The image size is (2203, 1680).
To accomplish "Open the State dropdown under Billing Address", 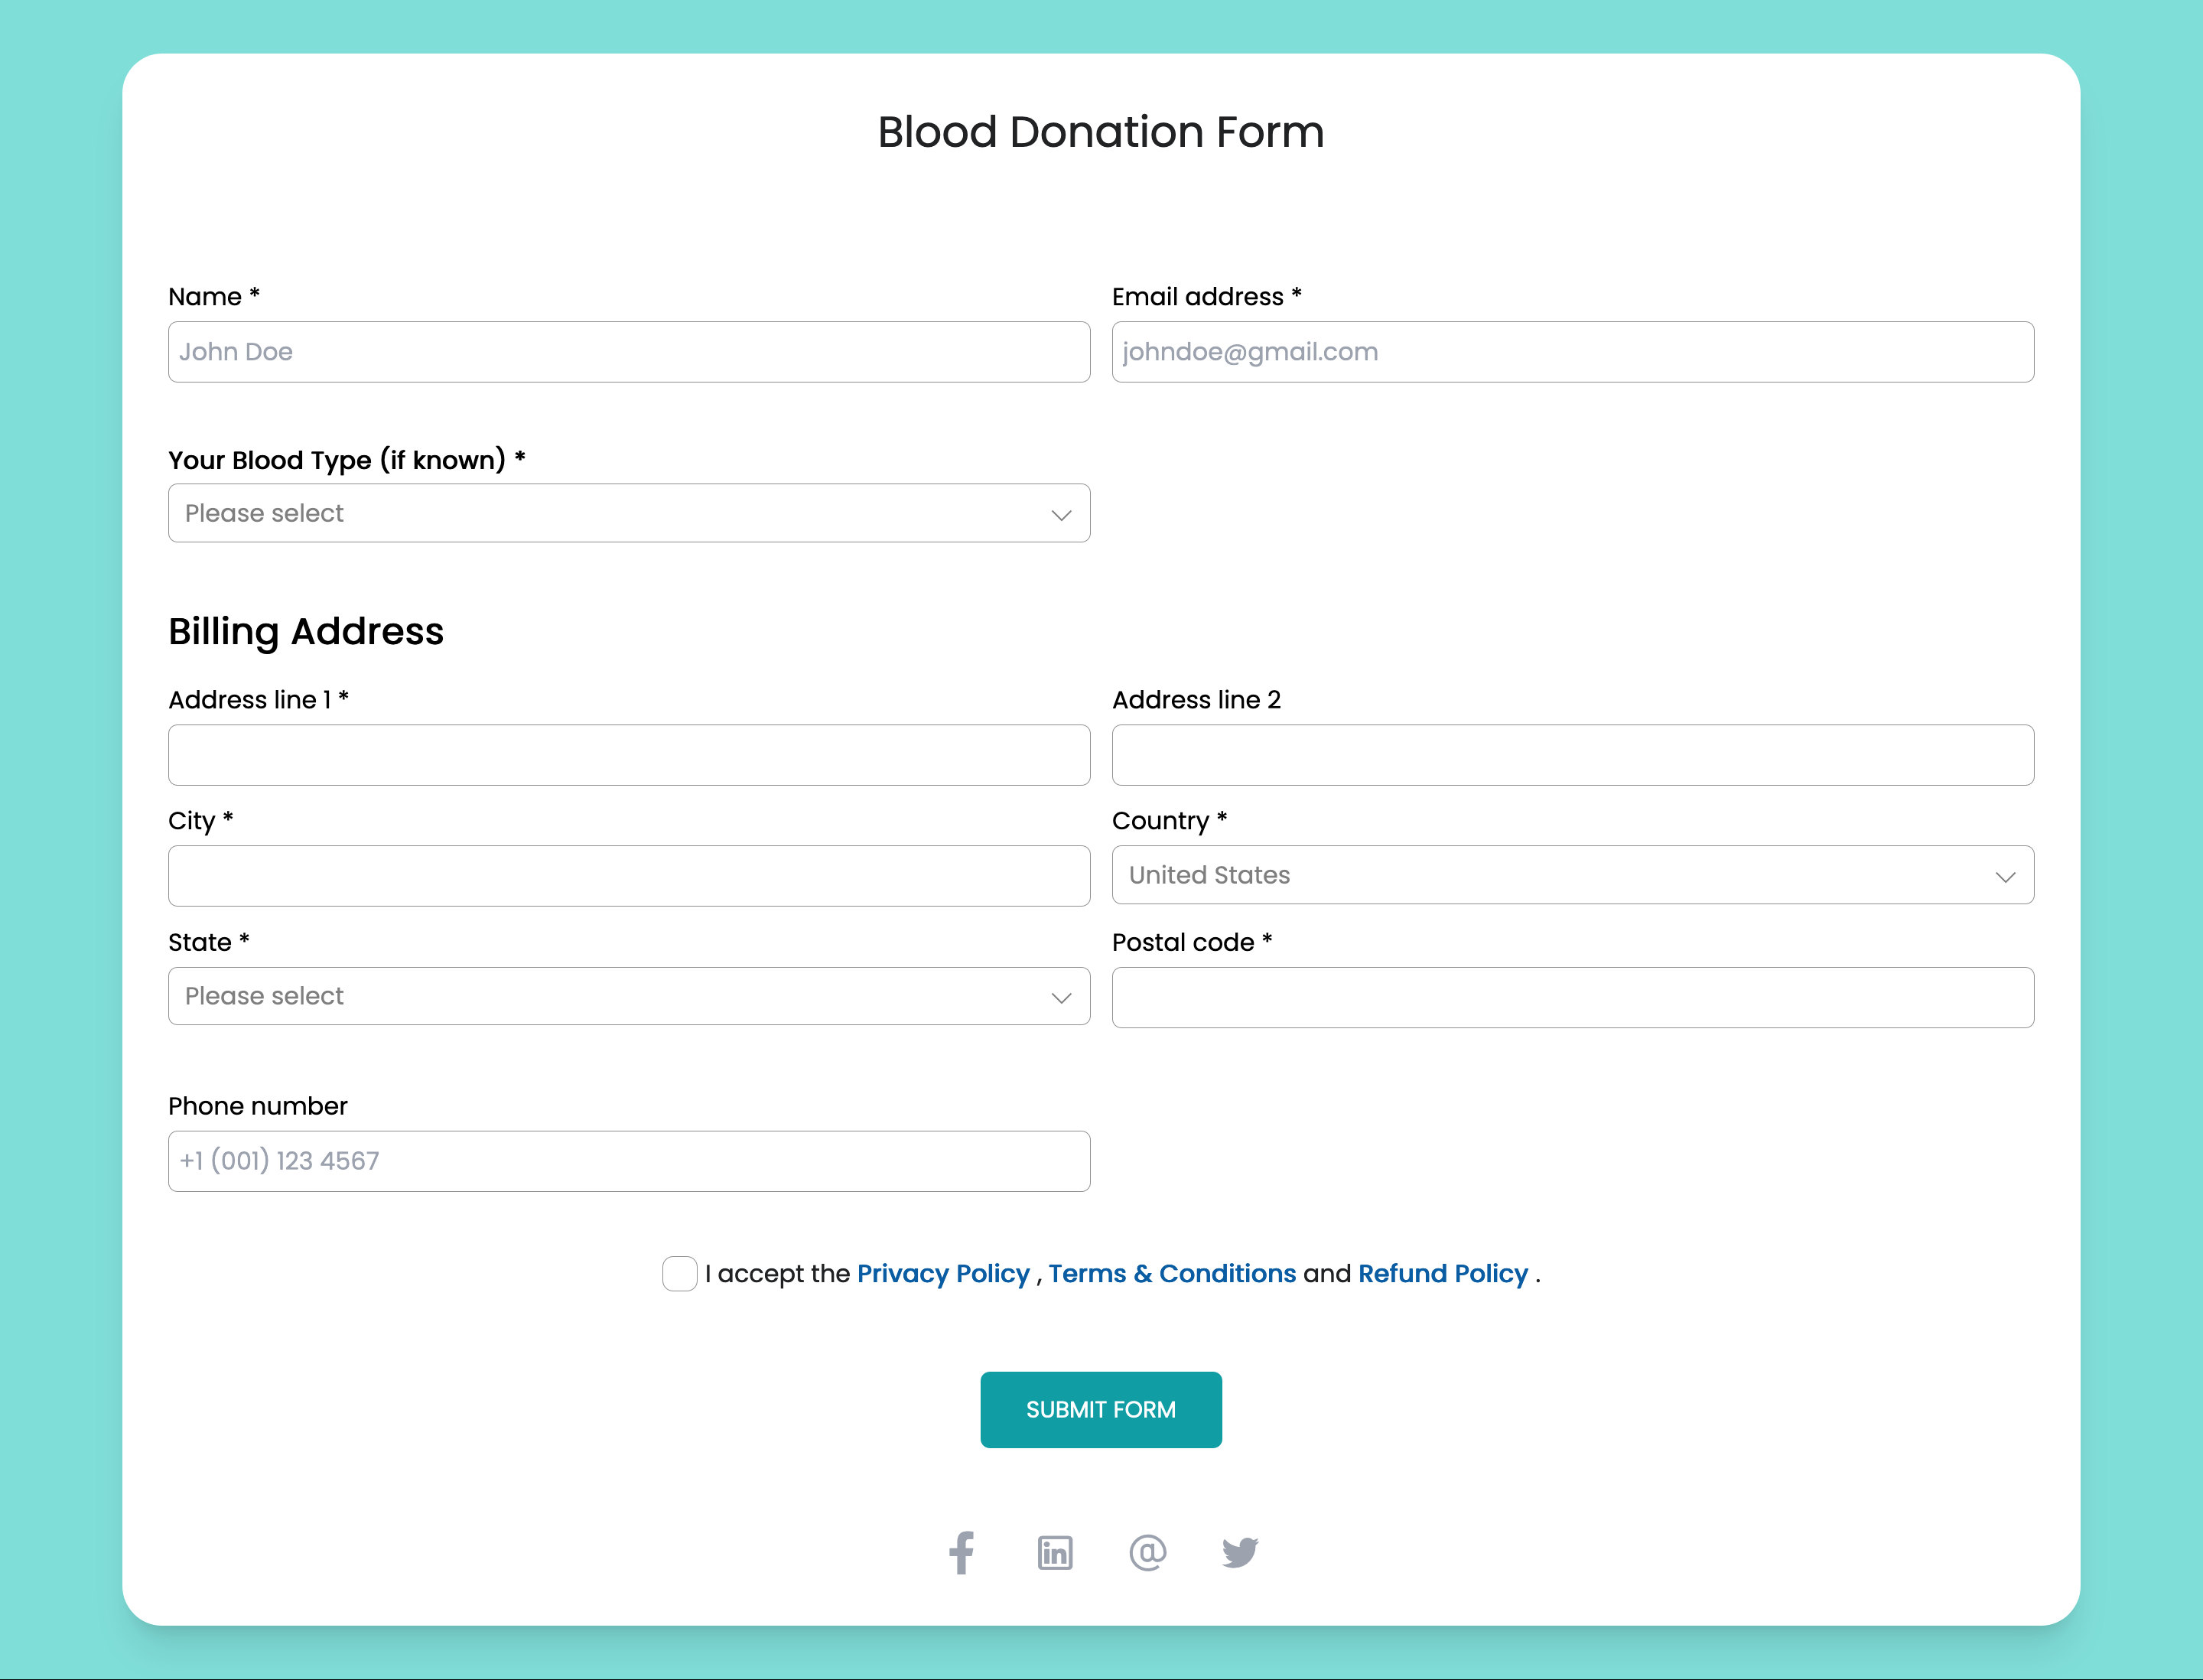I will pyautogui.click(x=628, y=996).
